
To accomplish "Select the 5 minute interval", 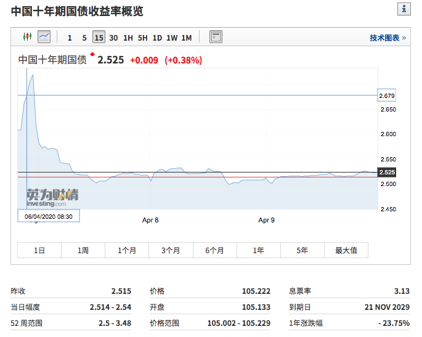I will pos(84,38).
